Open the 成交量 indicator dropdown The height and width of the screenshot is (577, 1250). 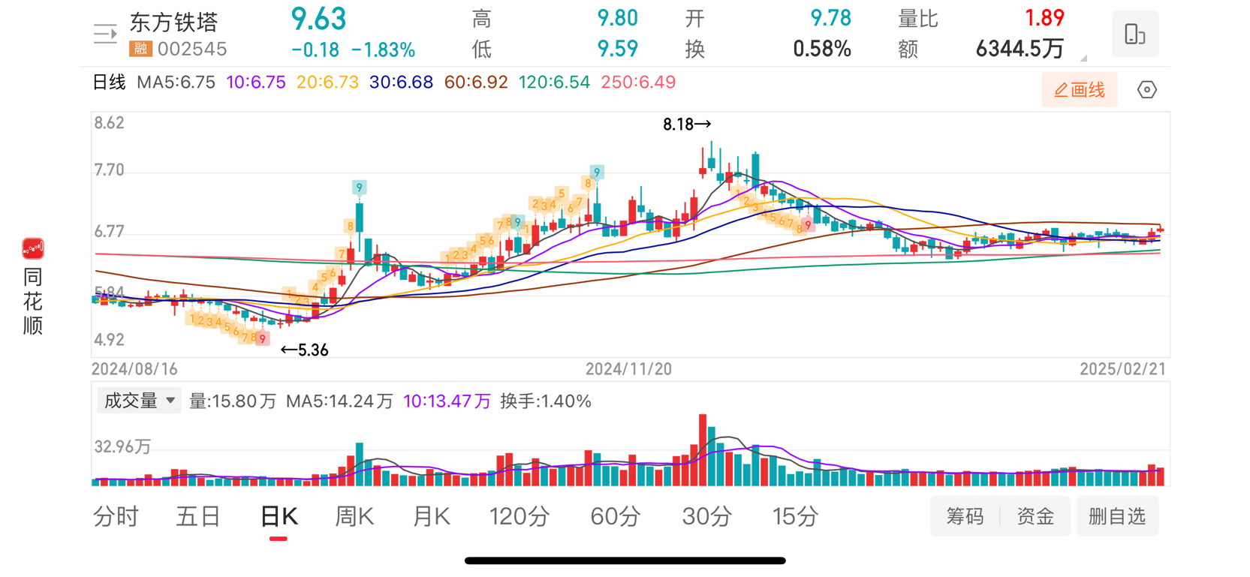click(x=139, y=401)
